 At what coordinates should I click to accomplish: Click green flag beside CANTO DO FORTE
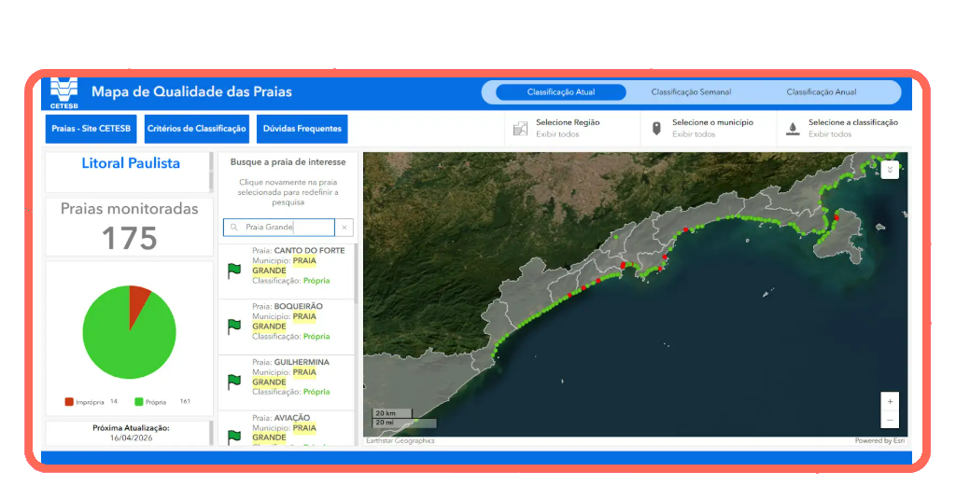pyautogui.click(x=234, y=271)
